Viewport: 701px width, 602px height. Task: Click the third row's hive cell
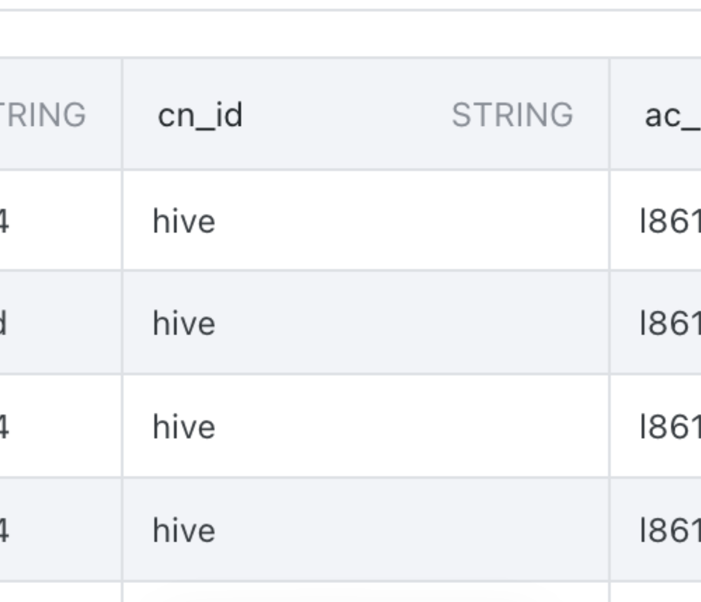point(184,427)
